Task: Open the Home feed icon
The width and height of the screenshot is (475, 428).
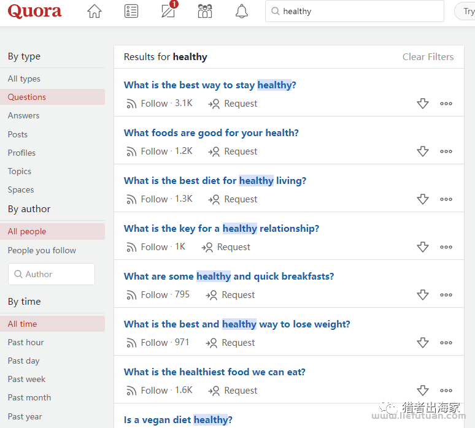Action: coord(95,11)
